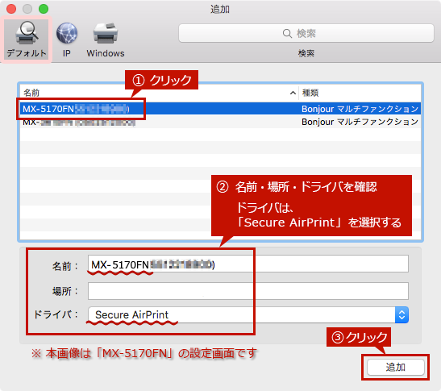Select MX-5170FN printer row

click(221, 109)
